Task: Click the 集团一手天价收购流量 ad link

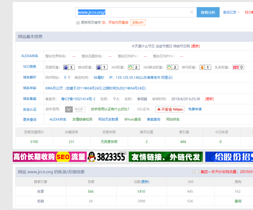Action: [x=226, y=172]
